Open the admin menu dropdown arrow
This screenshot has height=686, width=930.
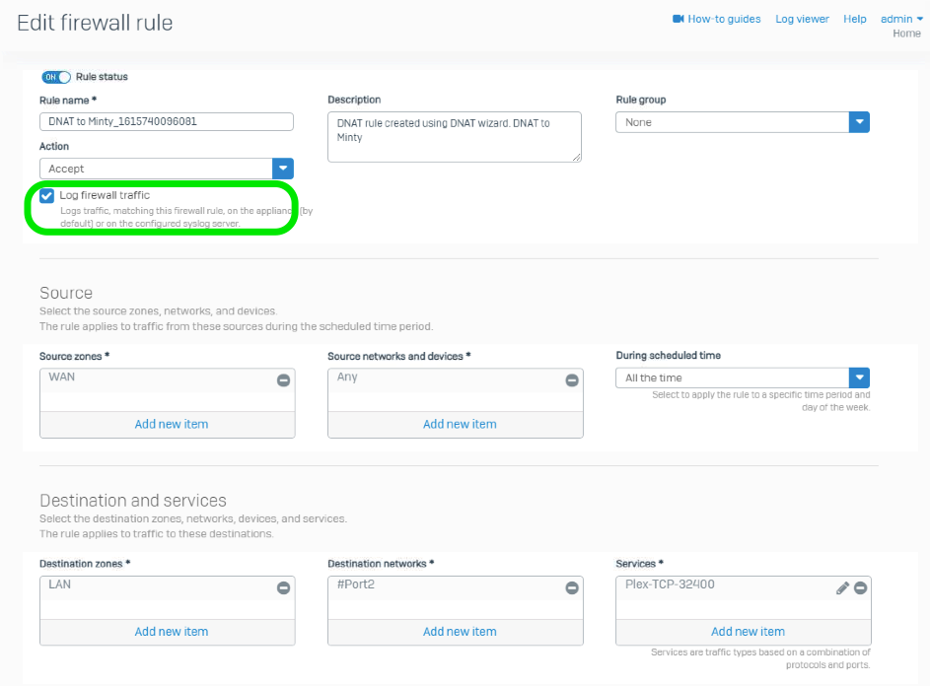coord(921,18)
